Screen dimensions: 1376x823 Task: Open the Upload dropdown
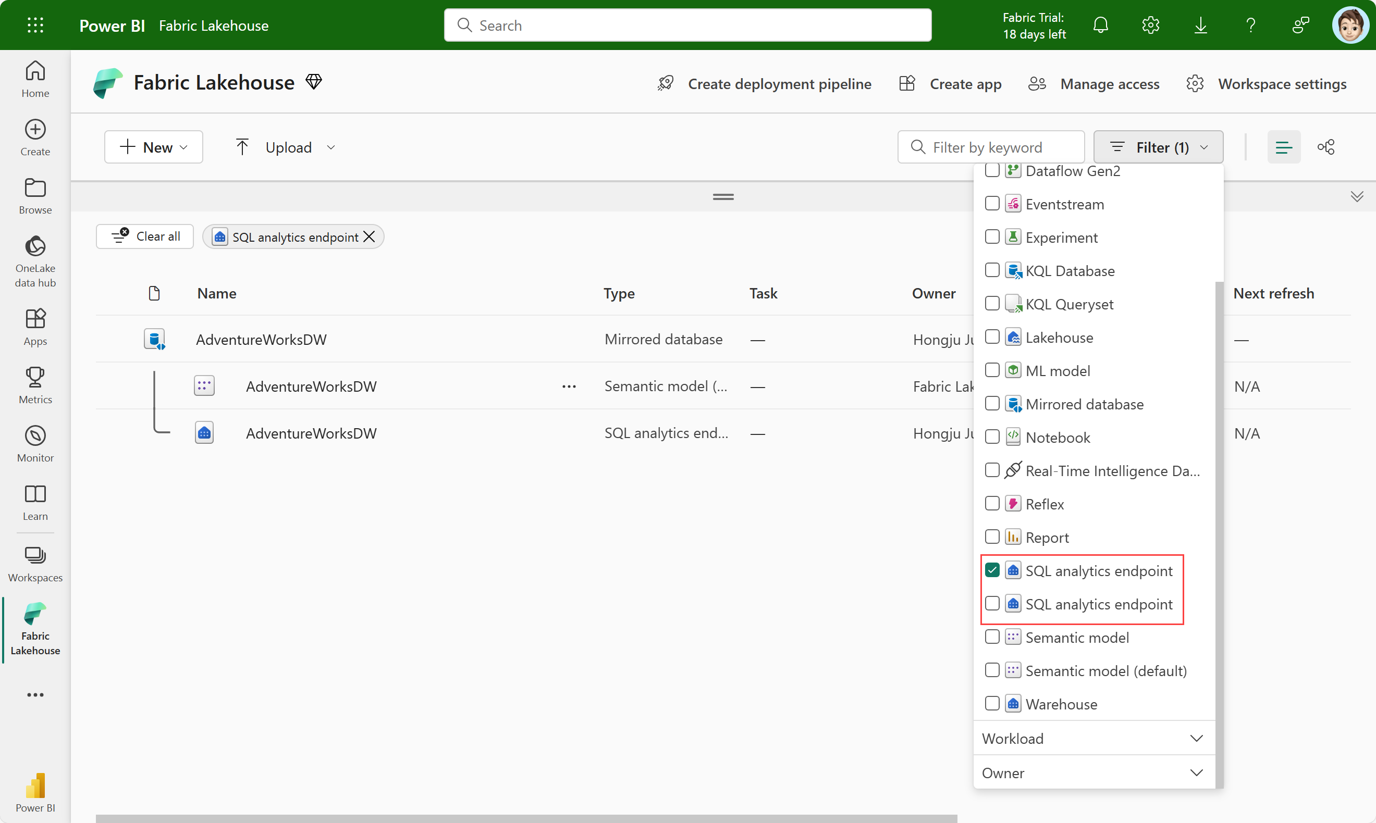click(x=286, y=147)
